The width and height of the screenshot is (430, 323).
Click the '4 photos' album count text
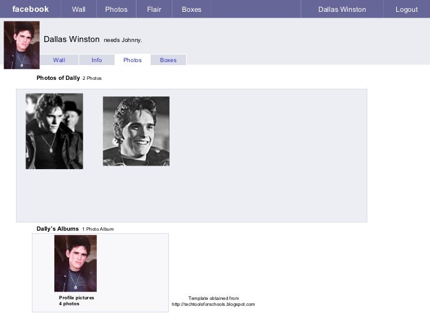[x=69, y=304]
